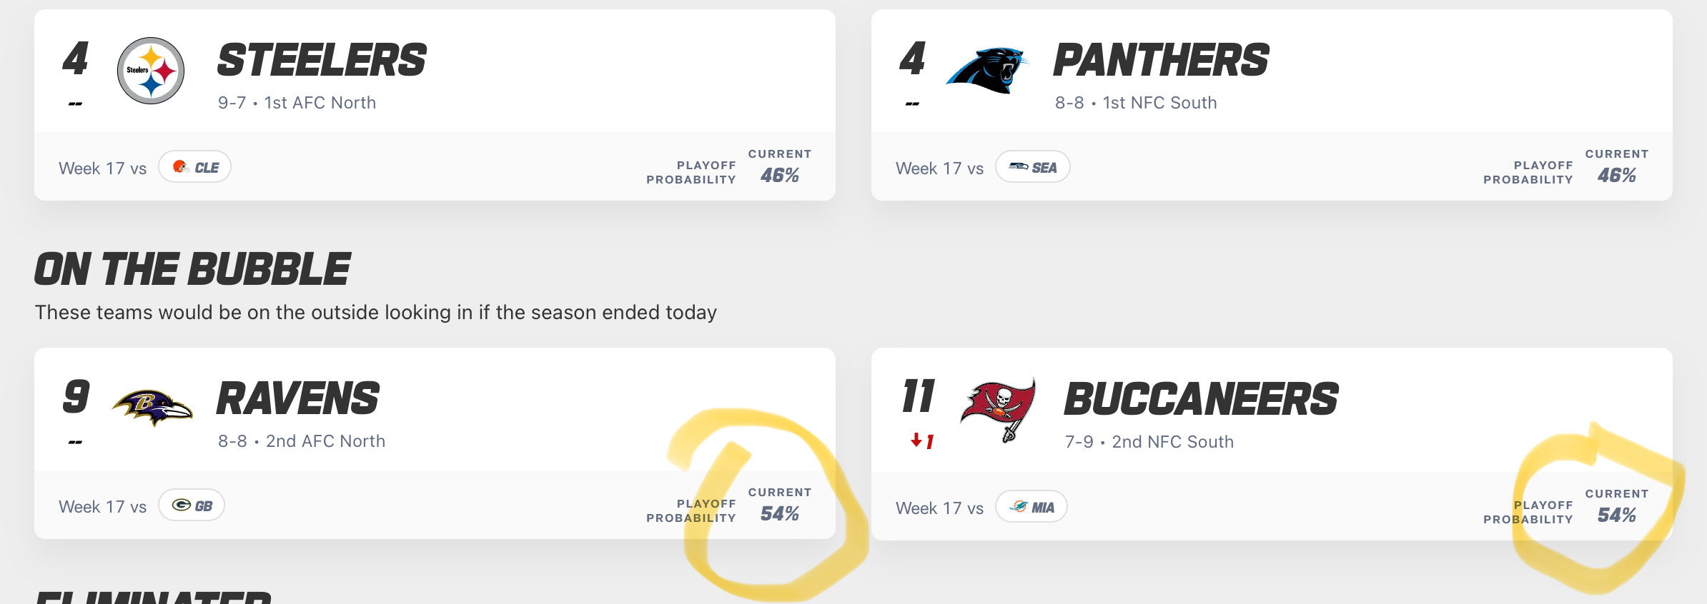
Task: Click the Steelers team logo
Action: (x=151, y=71)
